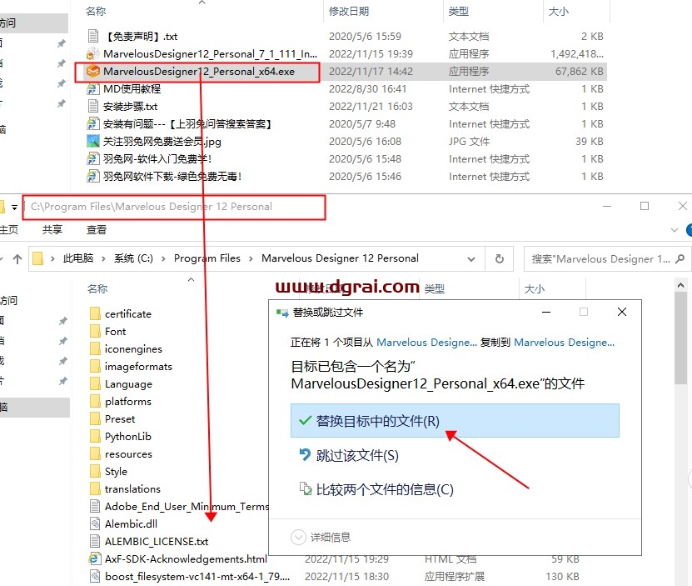692x586 pixels.
Task: Sort lower window by 大小 column
Action: tap(534, 289)
